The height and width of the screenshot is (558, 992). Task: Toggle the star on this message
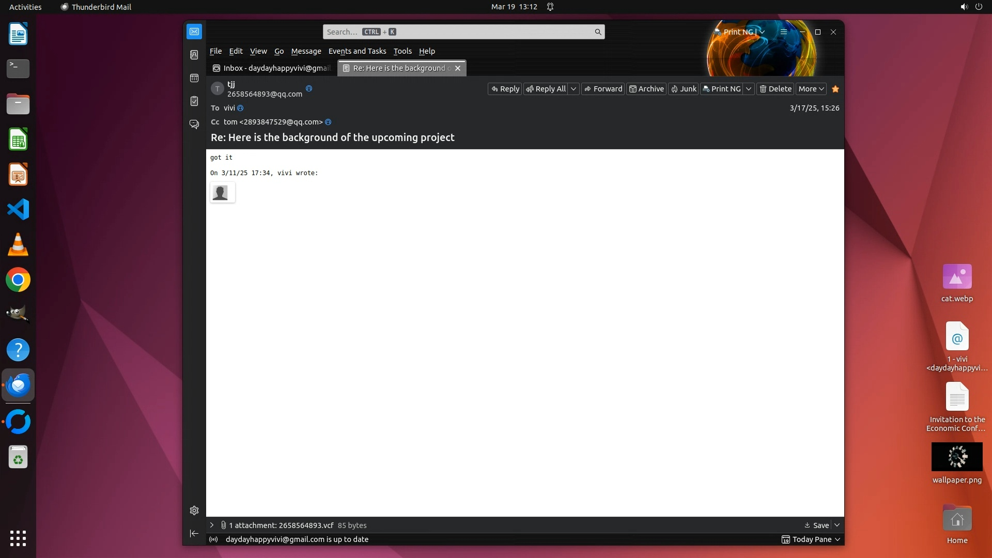click(835, 89)
